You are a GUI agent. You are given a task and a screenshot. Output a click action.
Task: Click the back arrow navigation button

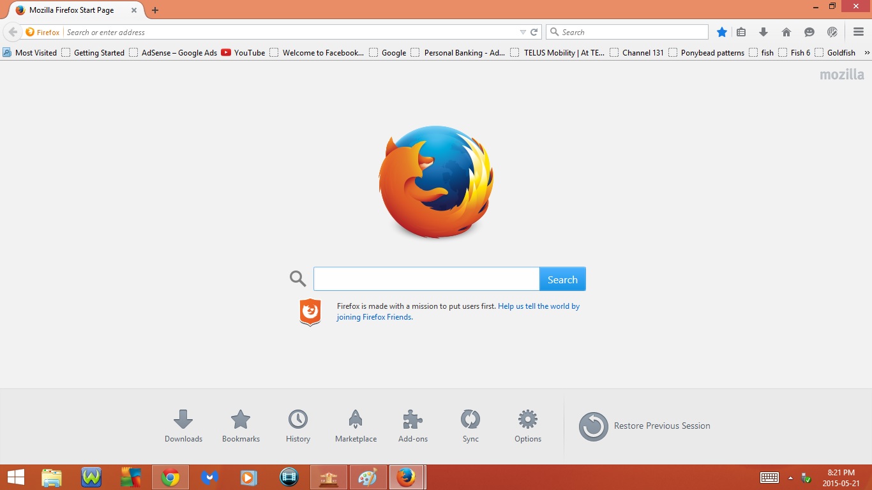point(13,32)
